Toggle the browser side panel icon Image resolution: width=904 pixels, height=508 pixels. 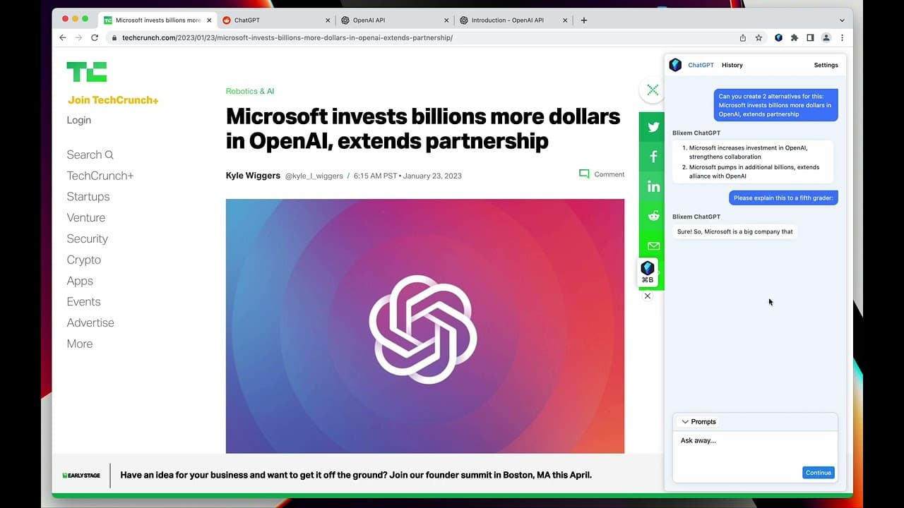click(x=810, y=37)
